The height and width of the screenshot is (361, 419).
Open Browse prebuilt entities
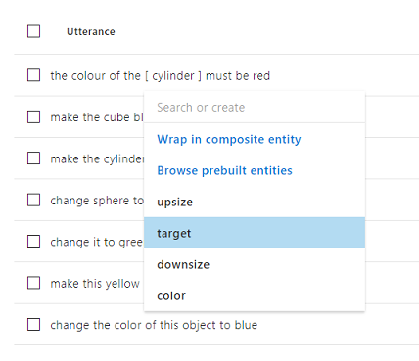[224, 170]
